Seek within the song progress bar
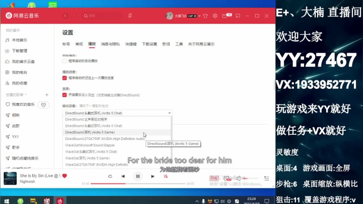This screenshot has height=204, width=363. pyautogui.click(x=138, y=184)
